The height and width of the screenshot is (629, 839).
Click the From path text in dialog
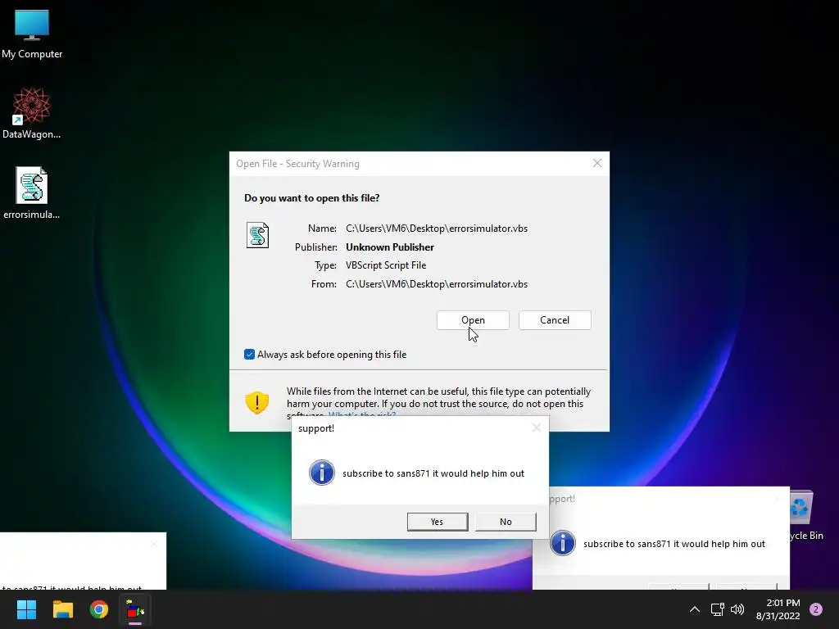coord(437,284)
